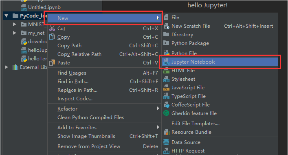Click the Ctrl+Alt+Shift+Insert shortcut text
The image size is (288, 155).
point(248,26)
